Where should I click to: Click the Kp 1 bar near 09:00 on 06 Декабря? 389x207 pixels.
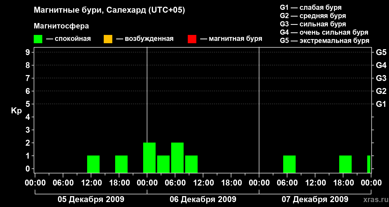tap(191, 164)
